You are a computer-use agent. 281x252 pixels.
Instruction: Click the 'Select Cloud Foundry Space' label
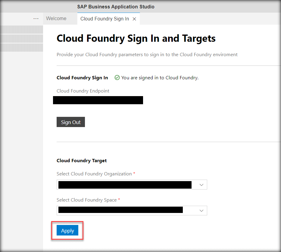pos(86,200)
